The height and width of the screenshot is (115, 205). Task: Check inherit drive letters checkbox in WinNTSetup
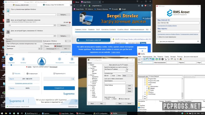(44, 44)
